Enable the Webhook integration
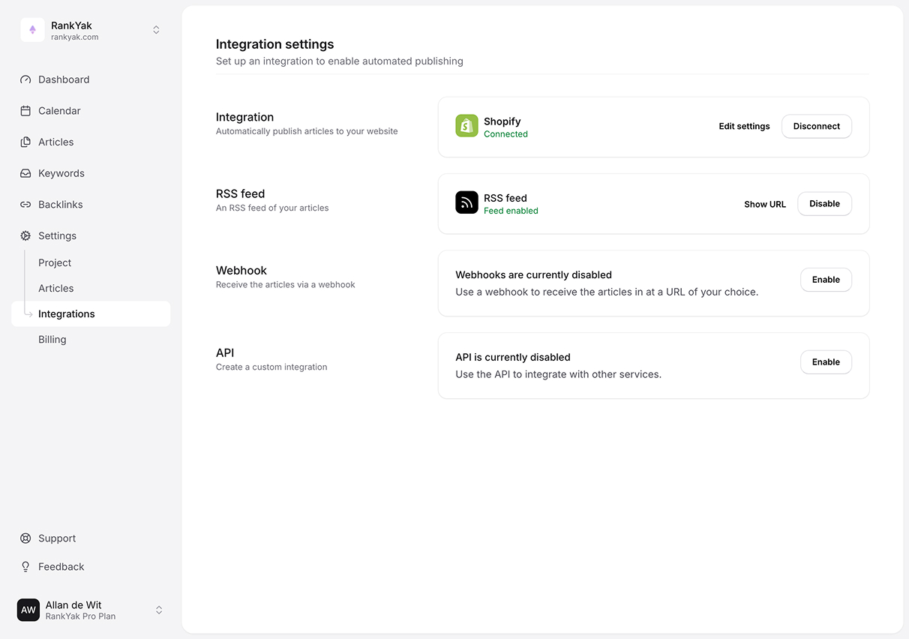Screen dimensions: 909x639 [826, 280]
